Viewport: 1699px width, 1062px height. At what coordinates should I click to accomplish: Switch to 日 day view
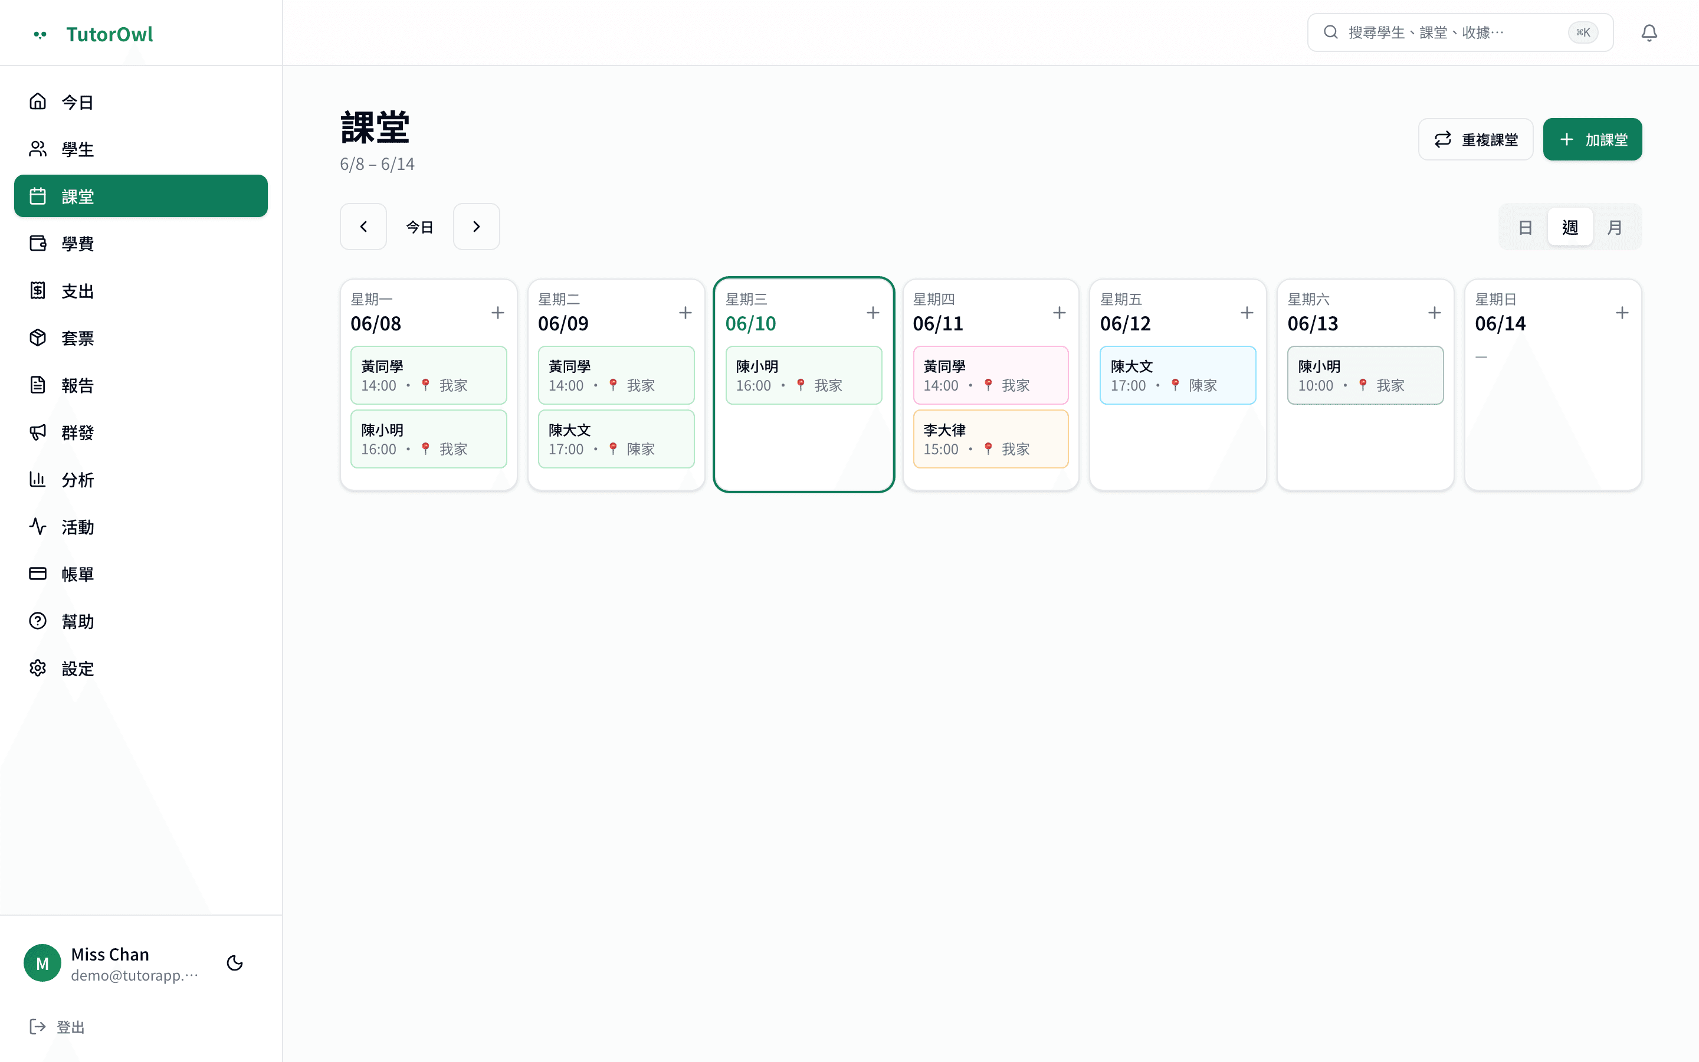pyautogui.click(x=1525, y=227)
